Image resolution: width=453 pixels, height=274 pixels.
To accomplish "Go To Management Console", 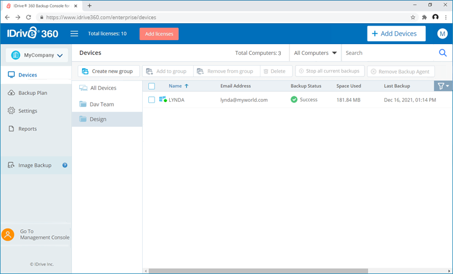I will click(36, 234).
